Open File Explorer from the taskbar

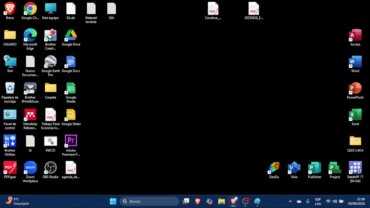click(x=221, y=201)
